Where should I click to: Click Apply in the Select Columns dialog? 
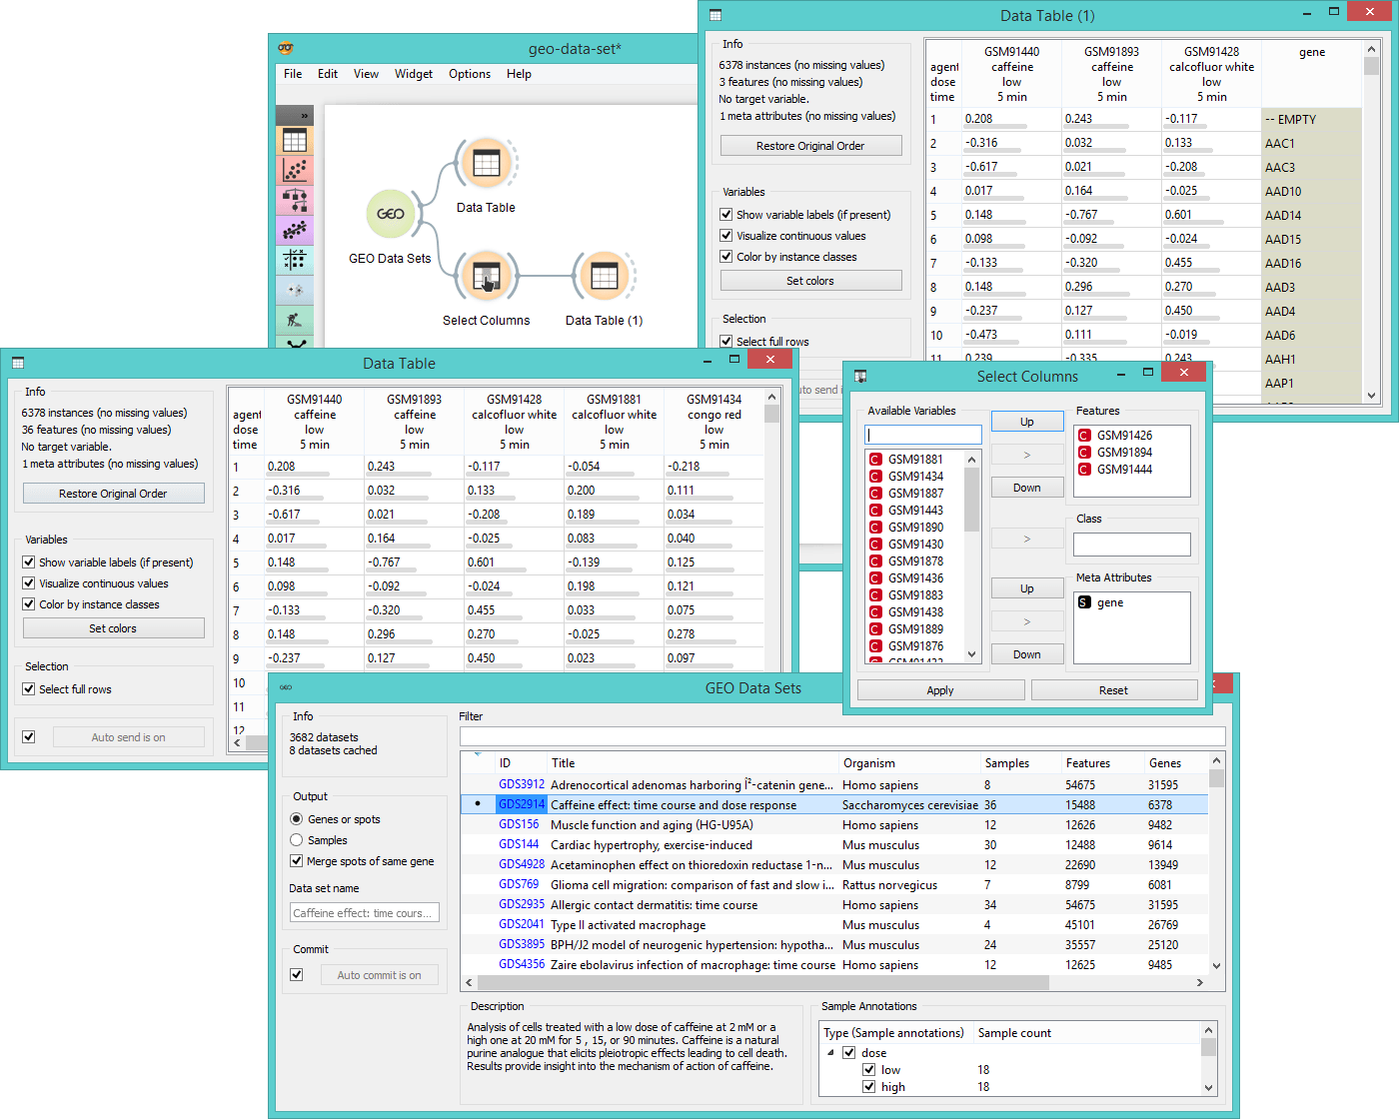click(x=939, y=689)
